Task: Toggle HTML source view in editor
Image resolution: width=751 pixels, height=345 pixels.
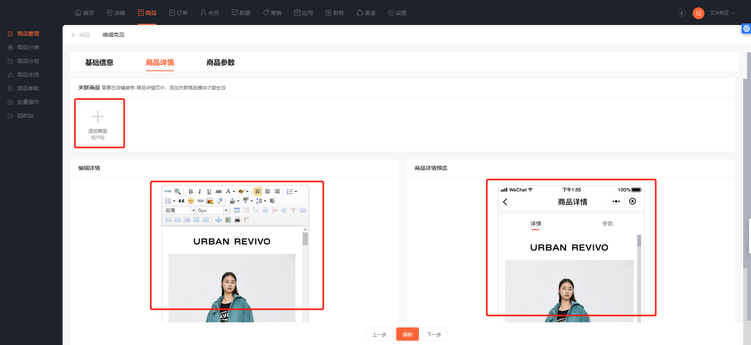Action: (x=168, y=191)
